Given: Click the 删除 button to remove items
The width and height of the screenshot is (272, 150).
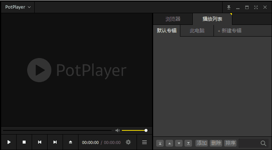Looking at the screenshot, I should [x=216, y=143].
